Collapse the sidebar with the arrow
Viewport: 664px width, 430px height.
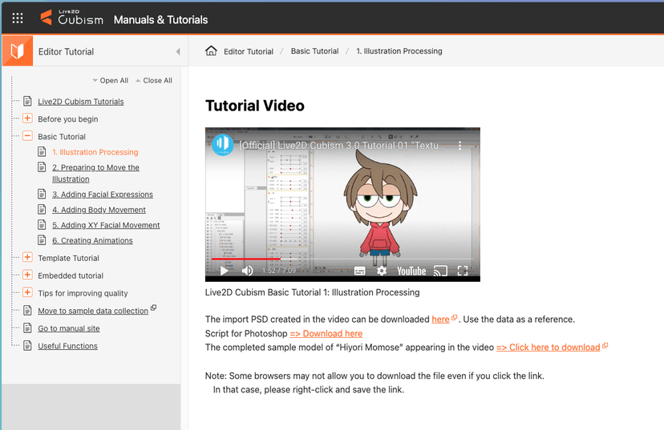(178, 52)
